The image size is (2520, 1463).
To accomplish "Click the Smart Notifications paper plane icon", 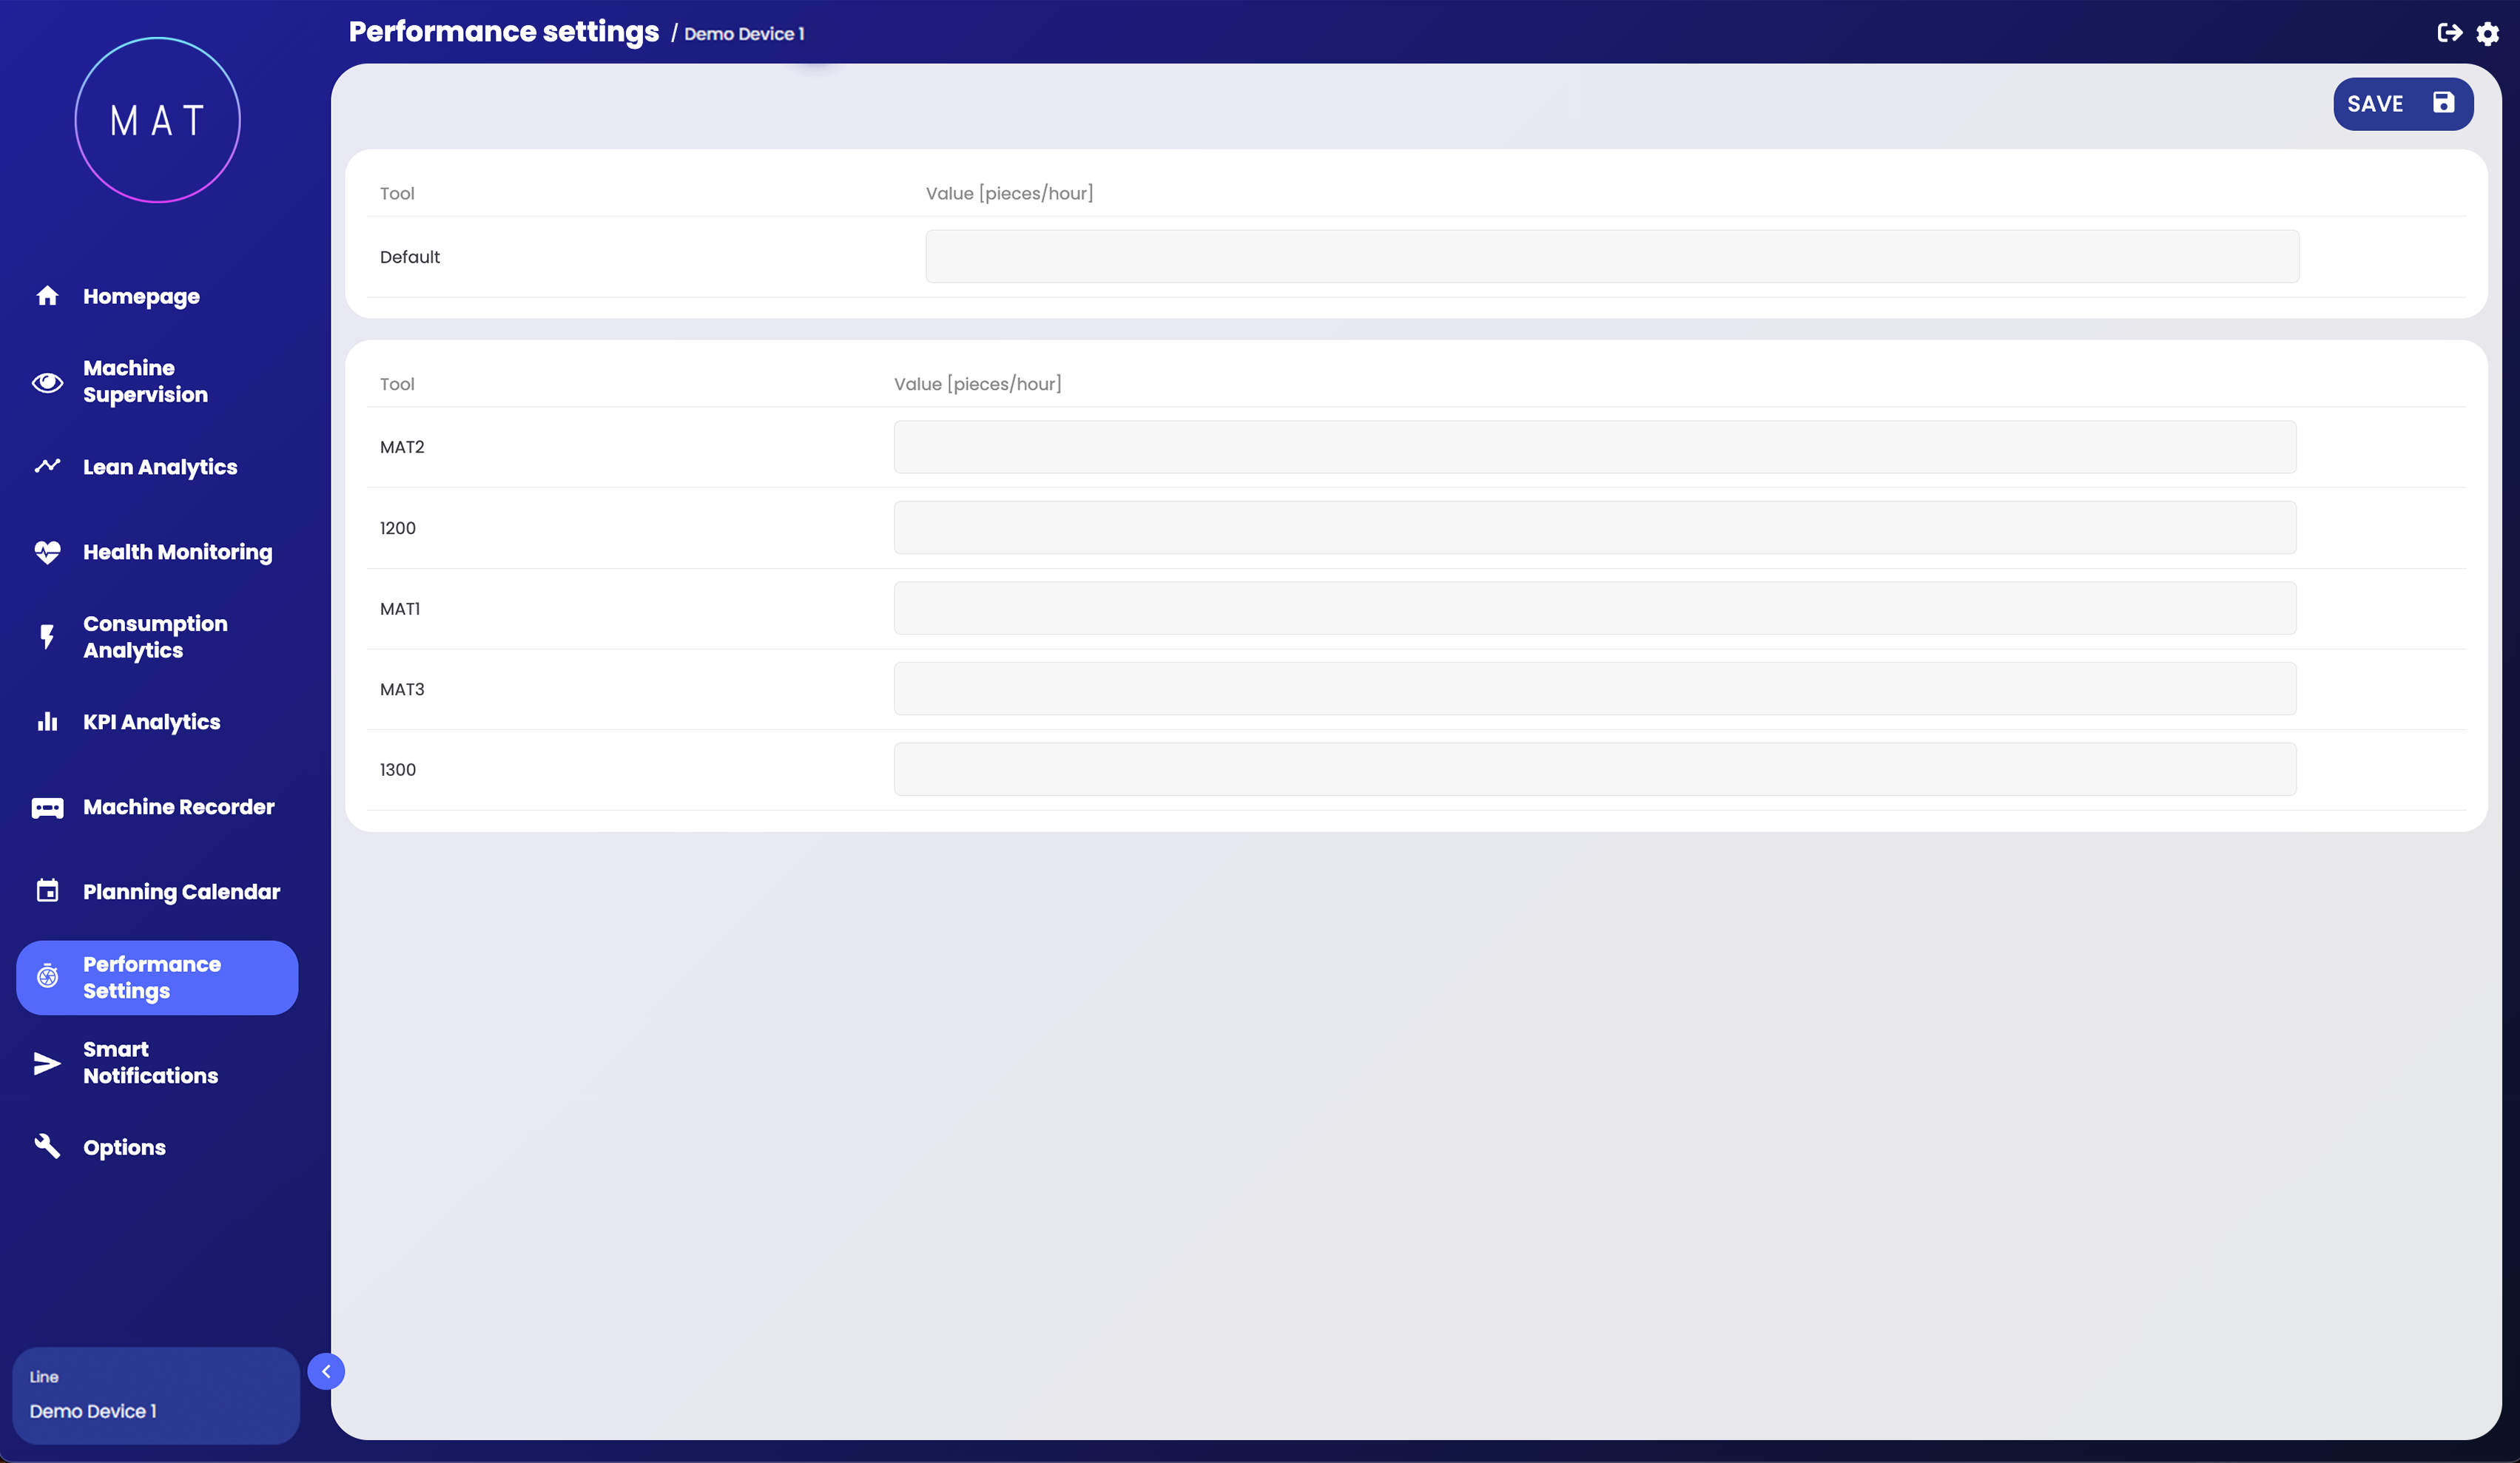I will tap(47, 1063).
